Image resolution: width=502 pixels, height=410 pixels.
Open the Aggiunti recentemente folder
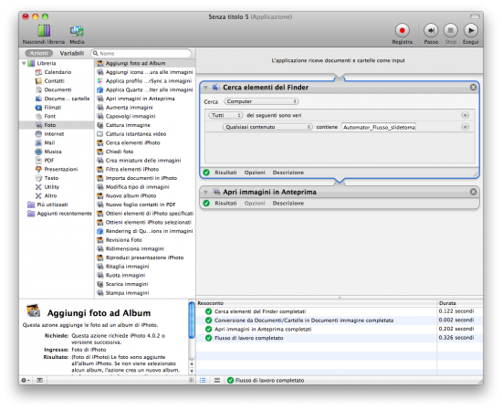tap(65, 214)
